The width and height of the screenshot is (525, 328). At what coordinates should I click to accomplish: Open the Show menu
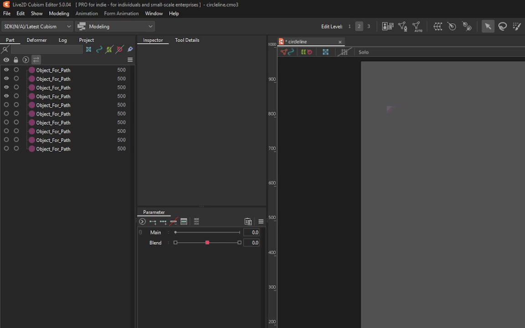point(37,13)
